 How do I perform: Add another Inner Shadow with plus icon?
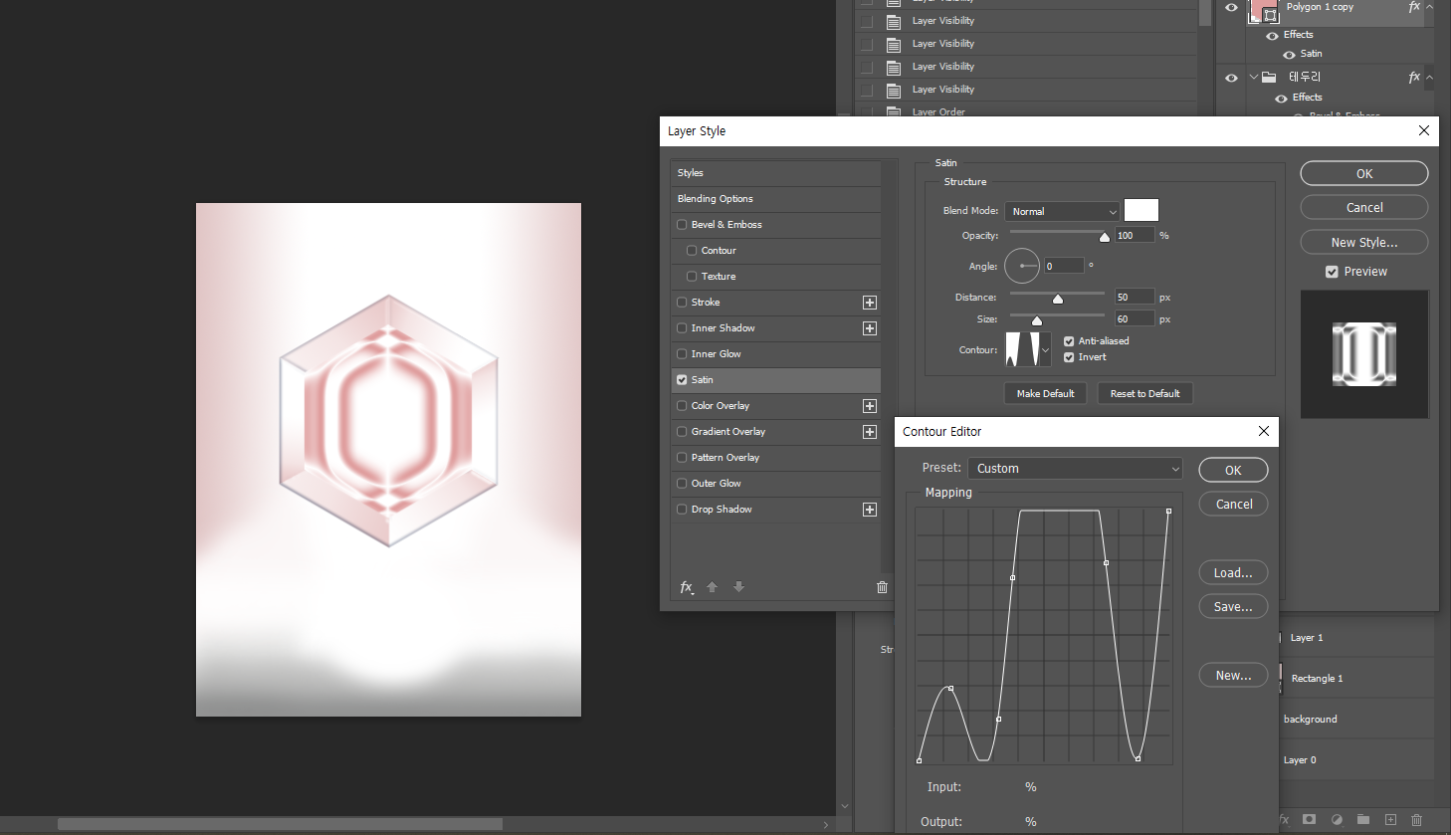[870, 328]
